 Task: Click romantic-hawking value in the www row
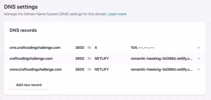tap(162, 69)
